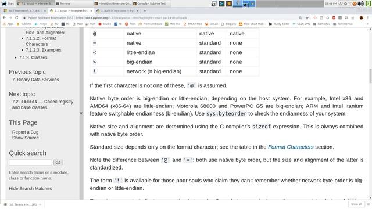
Task: Click the sys.byteorder code text
Action: point(226,114)
